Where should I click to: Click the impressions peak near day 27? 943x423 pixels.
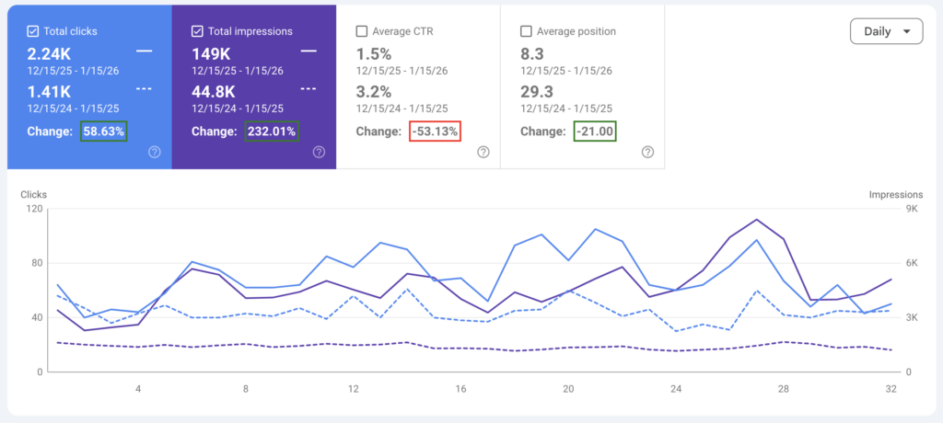click(x=756, y=220)
